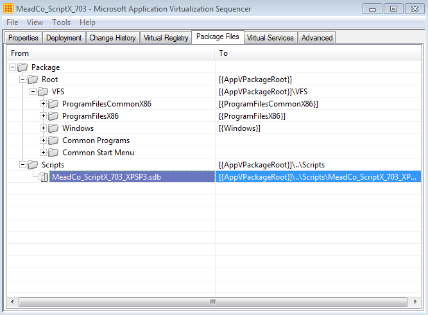Switch to the Deployment tab
The width and height of the screenshot is (428, 315).
coord(64,38)
